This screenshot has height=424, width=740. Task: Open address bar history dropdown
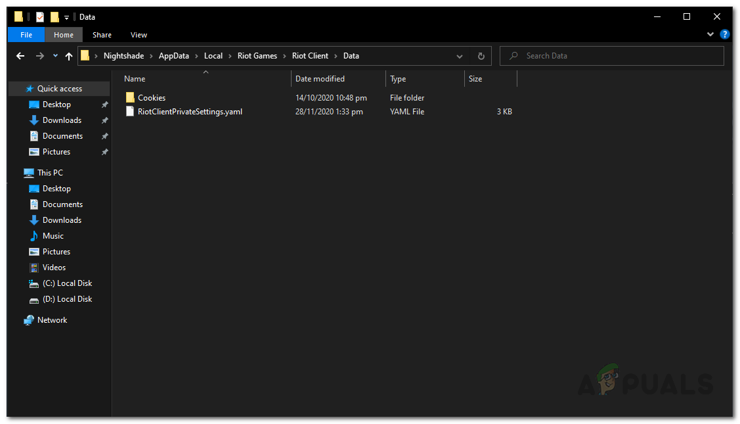point(459,56)
